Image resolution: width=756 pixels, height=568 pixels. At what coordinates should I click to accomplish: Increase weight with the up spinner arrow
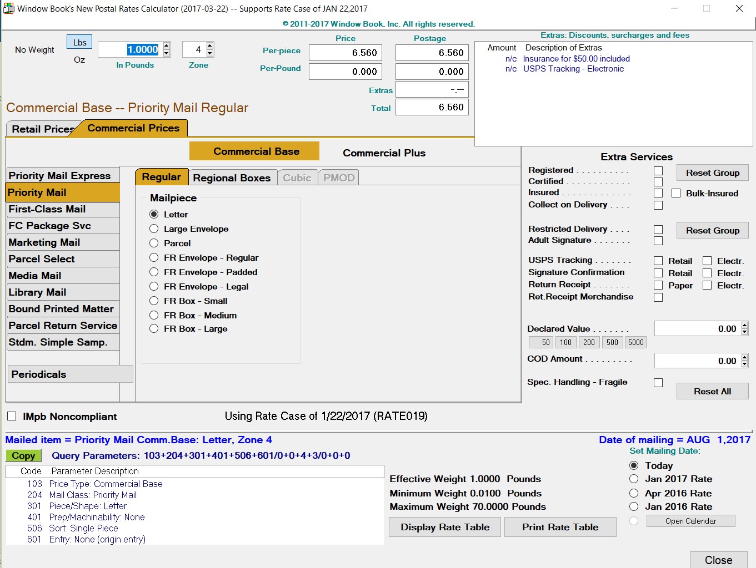pyautogui.click(x=167, y=45)
